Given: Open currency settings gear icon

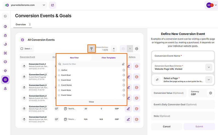Looking at the screenshot, I should click(x=211, y=93).
